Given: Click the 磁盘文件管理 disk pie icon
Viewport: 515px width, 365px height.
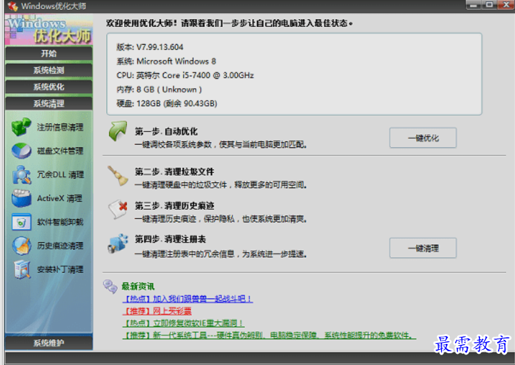Looking at the screenshot, I should click(x=21, y=151).
